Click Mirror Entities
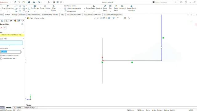Image resolution: width=197 pixels, height=111 pixels. (70, 6)
